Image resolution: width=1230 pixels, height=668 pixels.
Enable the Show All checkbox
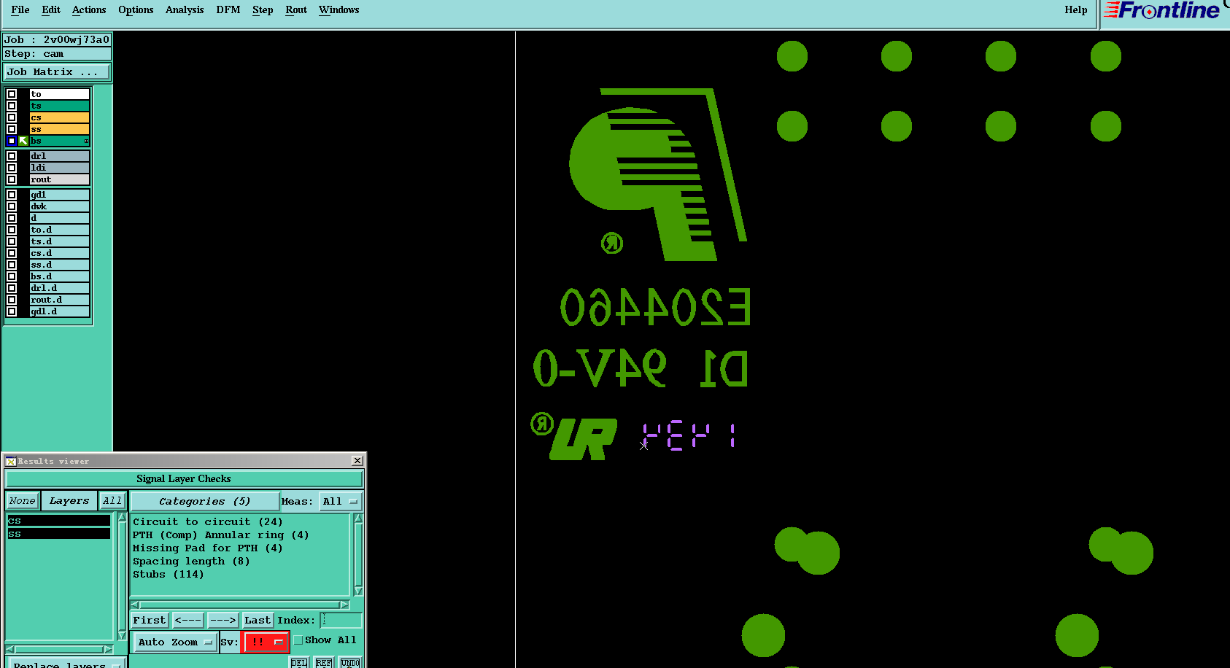(x=298, y=640)
